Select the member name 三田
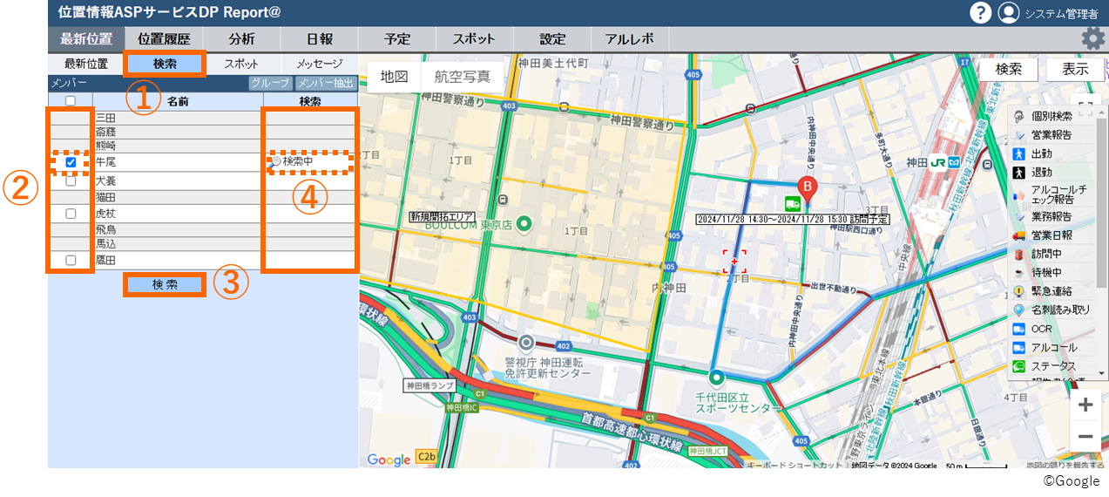 click(x=106, y=117)
